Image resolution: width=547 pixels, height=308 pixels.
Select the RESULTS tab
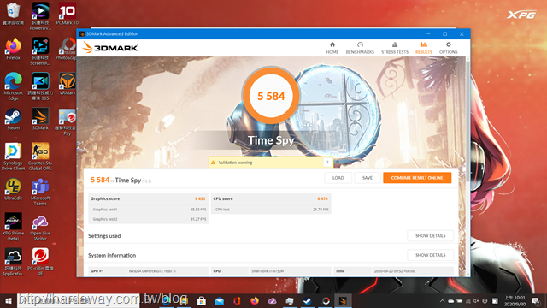(424, 48)
